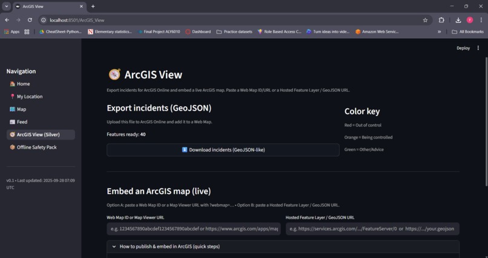Close the ArcGIS View browser tab

[x=81, y=7]
